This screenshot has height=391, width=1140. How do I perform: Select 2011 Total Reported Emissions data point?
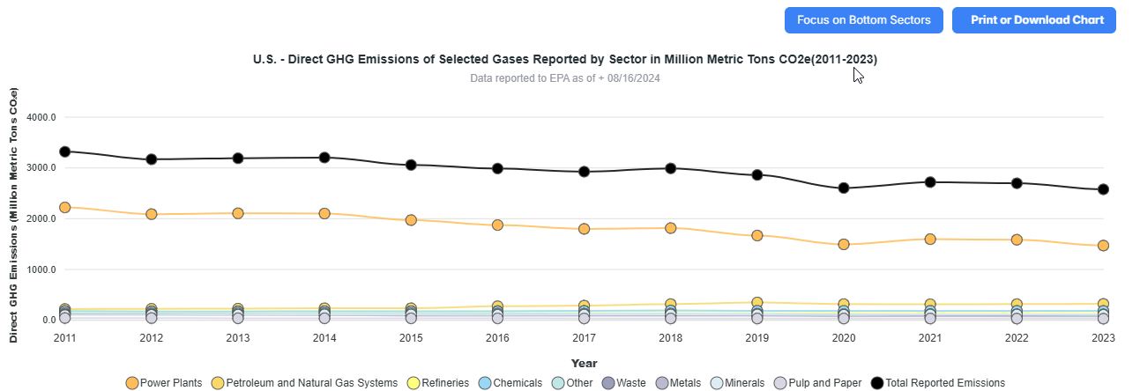(64, 151)
